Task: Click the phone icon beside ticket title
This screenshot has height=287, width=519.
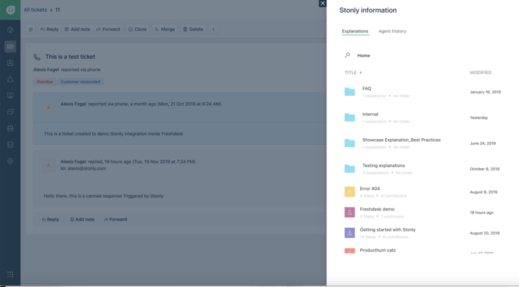Action: [x=36, y=57]
